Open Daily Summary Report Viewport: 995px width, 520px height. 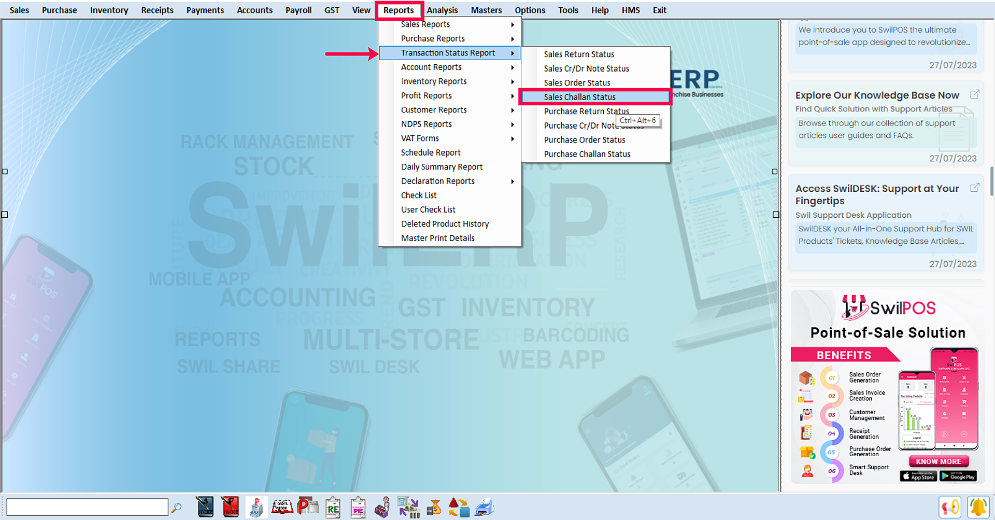click(x=450, y=167)
